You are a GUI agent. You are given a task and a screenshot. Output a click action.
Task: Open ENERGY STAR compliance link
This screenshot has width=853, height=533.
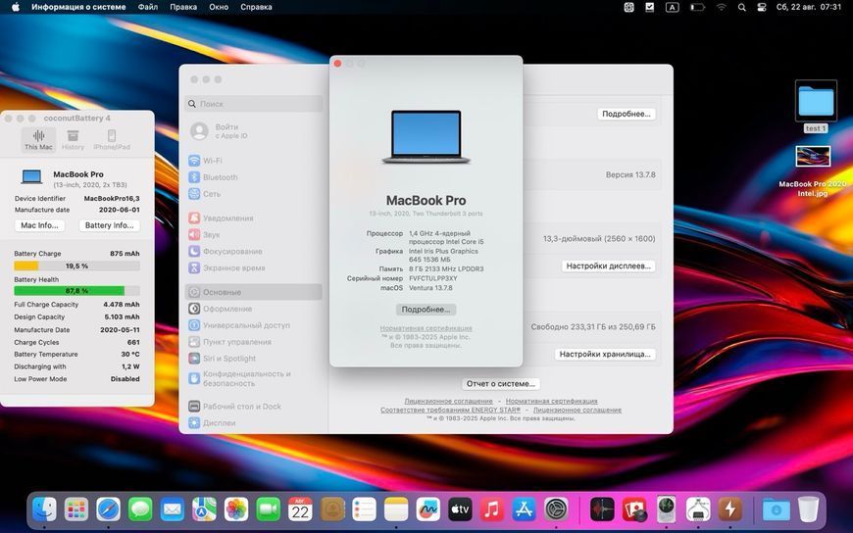click(x=450, y=410)
